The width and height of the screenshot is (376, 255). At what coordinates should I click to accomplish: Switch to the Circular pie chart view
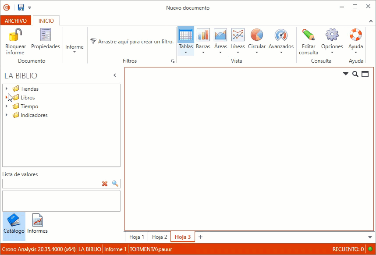[256, 35]
